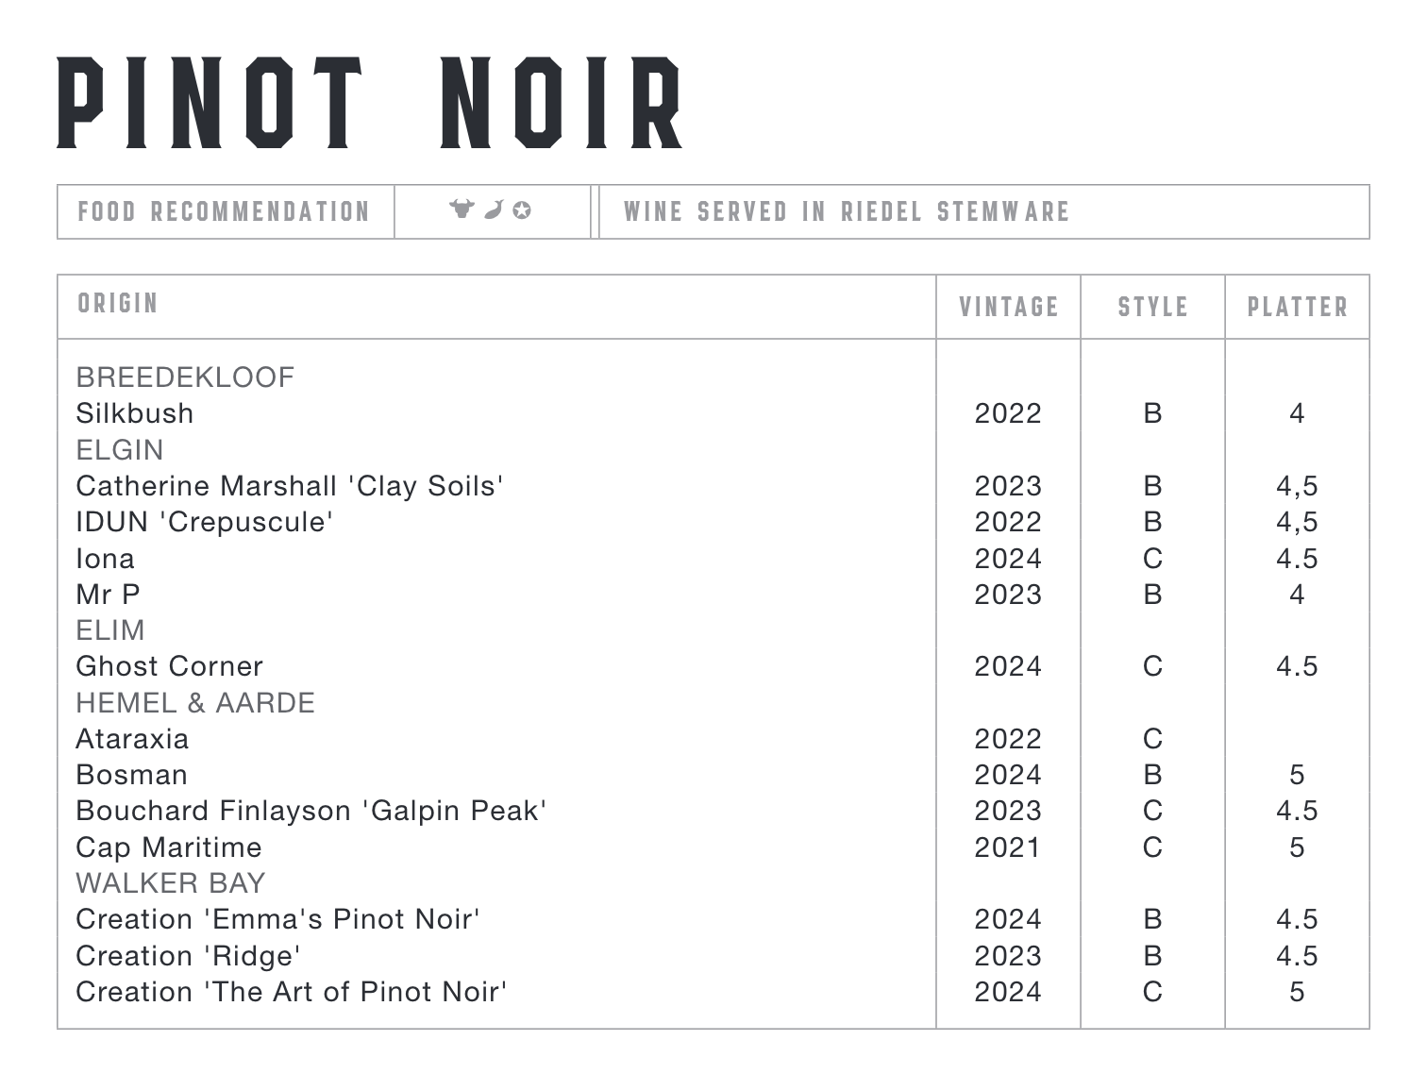The image size is (1427, 1090).
Task: Click the Origin column header
Action: coord(118,303)
